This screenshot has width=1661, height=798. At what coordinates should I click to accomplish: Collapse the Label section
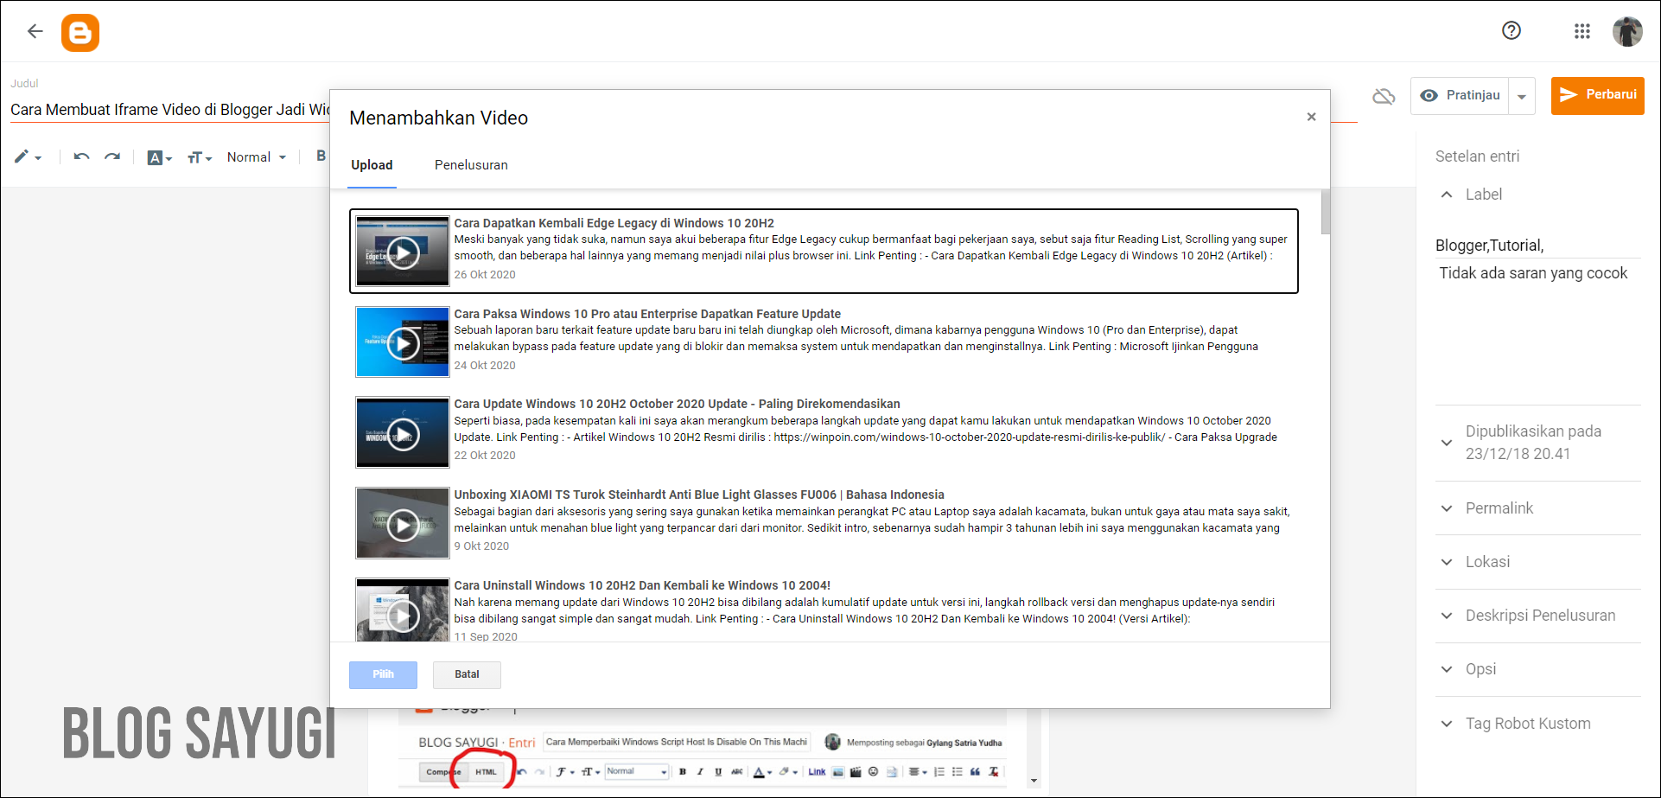pyautogui.click(x=1446, y=194)
